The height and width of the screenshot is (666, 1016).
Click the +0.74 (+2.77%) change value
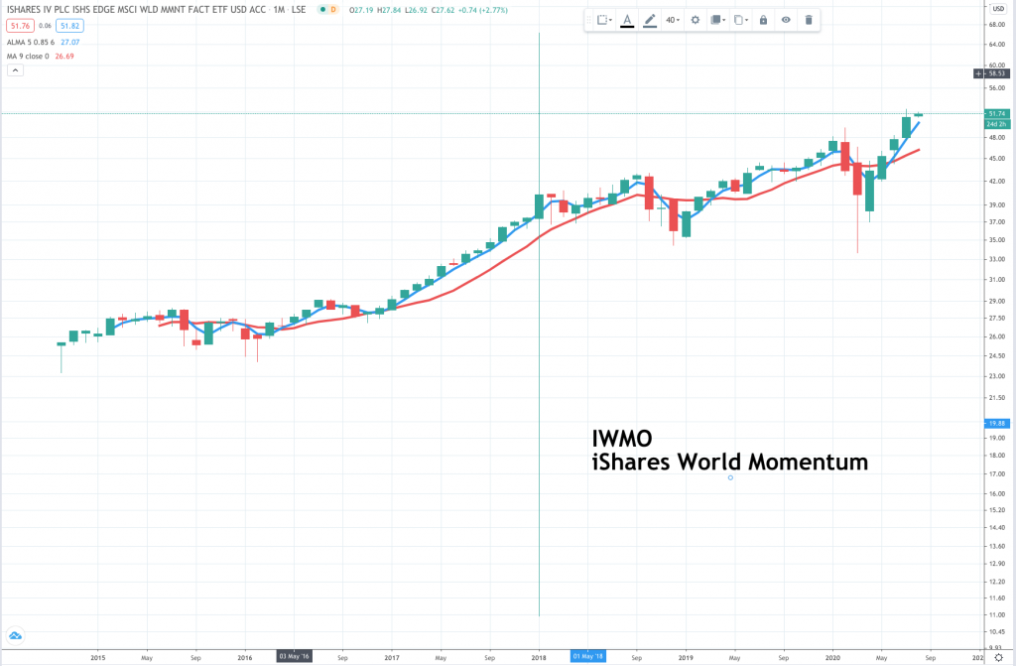[x=485, y=10]
